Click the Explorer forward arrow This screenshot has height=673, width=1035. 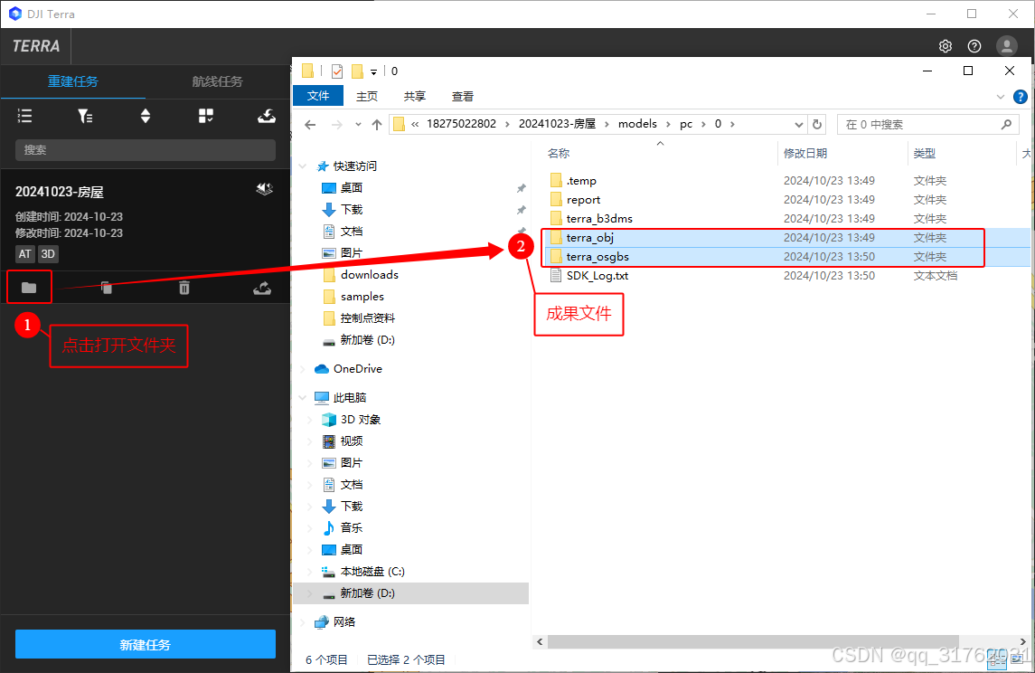(x=336, y=124)
